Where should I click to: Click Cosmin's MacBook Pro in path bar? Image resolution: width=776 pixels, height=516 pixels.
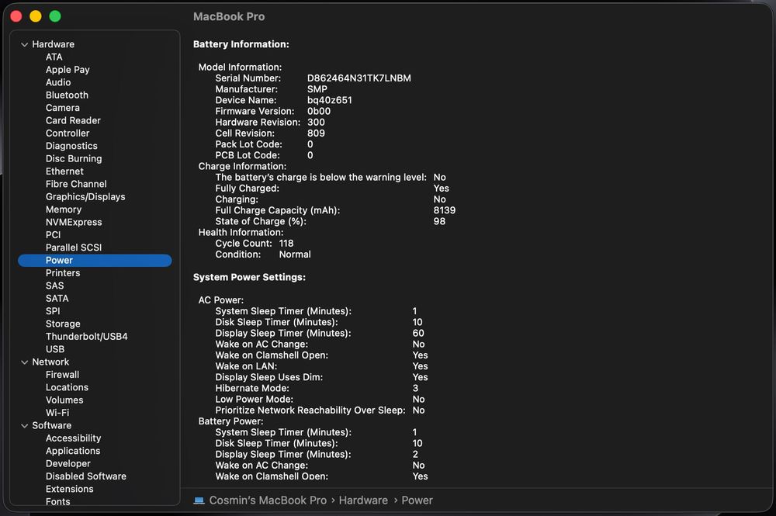[268, 500]
